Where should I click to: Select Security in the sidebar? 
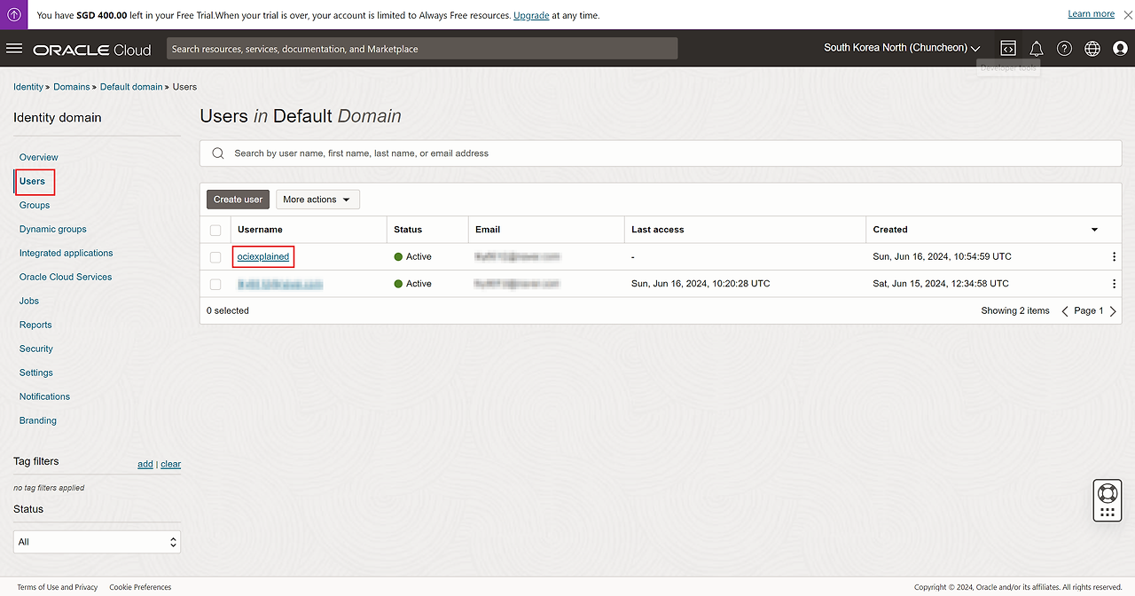click(36, 349)
